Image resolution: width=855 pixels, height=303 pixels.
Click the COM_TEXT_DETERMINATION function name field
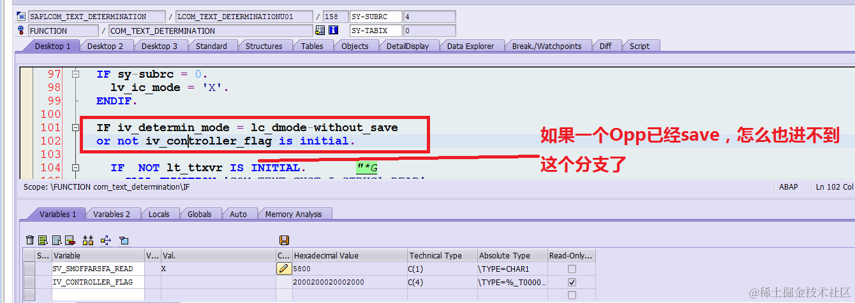click(x=211, y=31)
